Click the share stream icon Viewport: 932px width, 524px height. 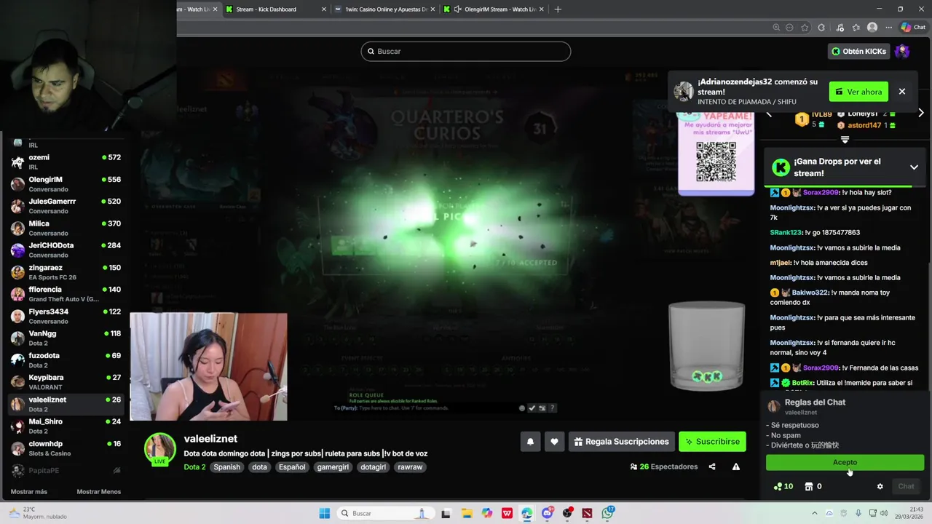tap(712, 467)
